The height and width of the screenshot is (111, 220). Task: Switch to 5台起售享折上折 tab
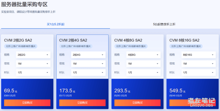pos(164,24)
